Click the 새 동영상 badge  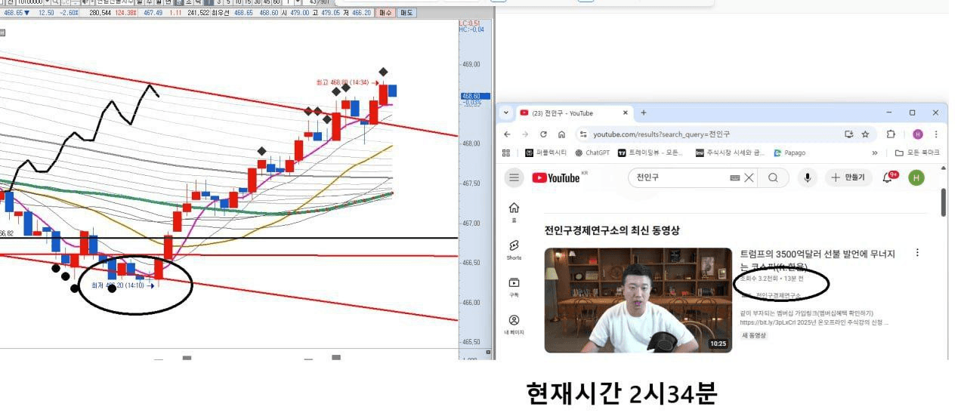pos(754,335)
